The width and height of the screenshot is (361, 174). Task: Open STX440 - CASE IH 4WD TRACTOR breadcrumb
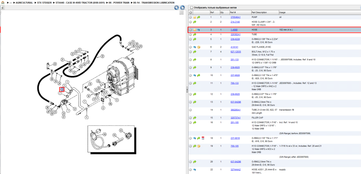81,3
